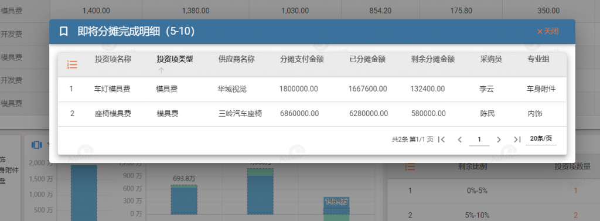Click the page number input field

pyautogui.click(x=479, y=140)
